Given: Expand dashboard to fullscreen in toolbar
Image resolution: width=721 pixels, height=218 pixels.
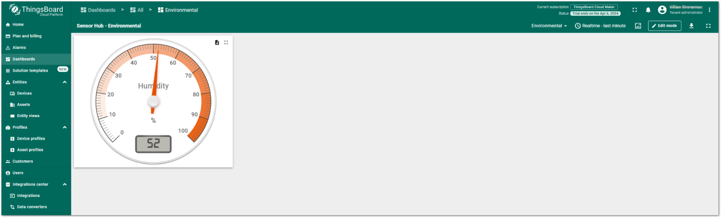Looking at the screenshot, I should (708, 26).
